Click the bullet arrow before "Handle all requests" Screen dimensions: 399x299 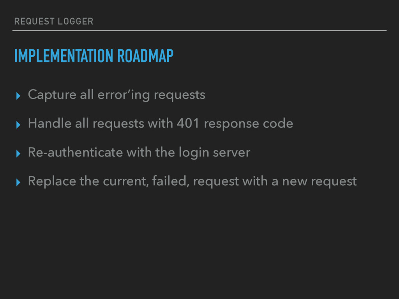coord(18,125)
